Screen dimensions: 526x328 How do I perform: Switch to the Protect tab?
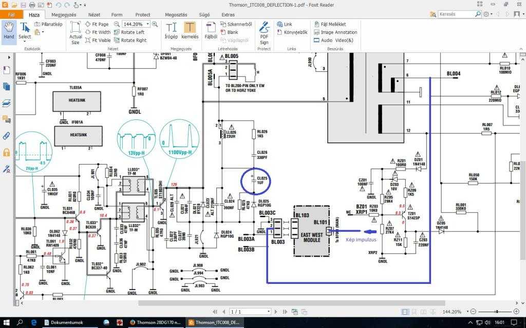[x=143, y=15]
